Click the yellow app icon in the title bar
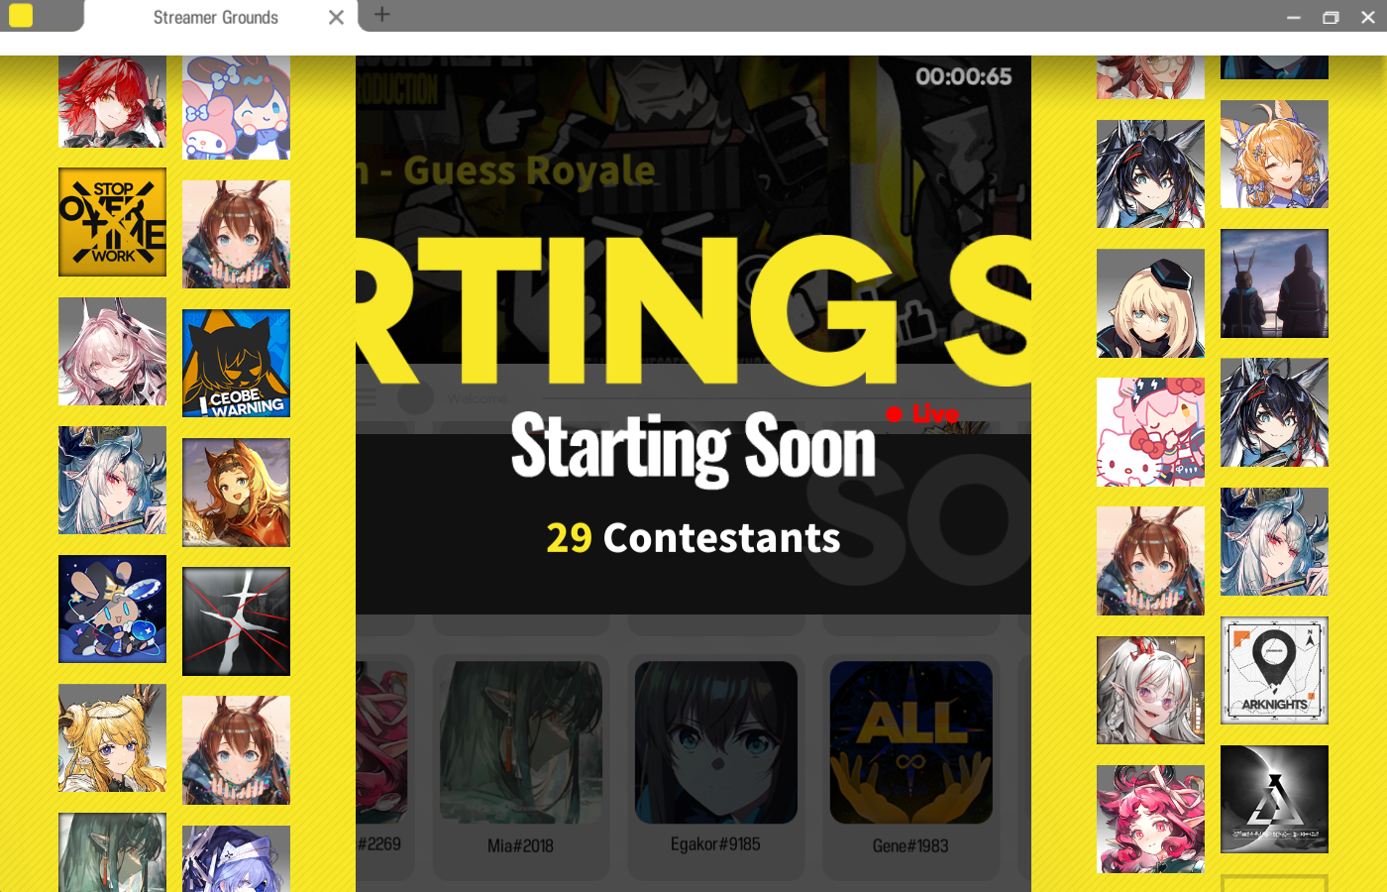The width and height of the screenshot is (1387, 892). click(x=21, y=15)
